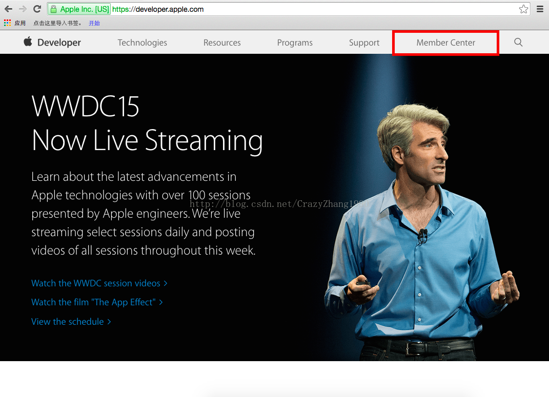Open Member Center
The width and height of the screenshot is (549, 397).
pyautogui.click(x=445, y=43)
